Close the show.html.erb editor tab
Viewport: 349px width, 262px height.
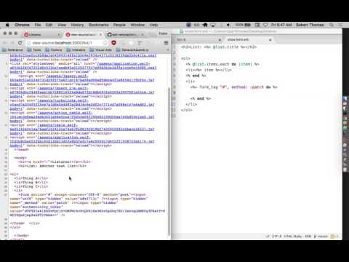click(270, 39)
